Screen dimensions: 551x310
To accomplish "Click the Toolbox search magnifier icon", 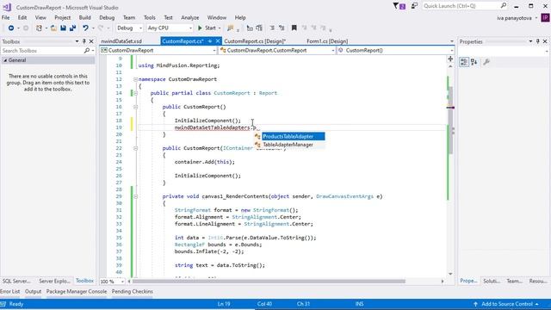I will click(86, 51).
